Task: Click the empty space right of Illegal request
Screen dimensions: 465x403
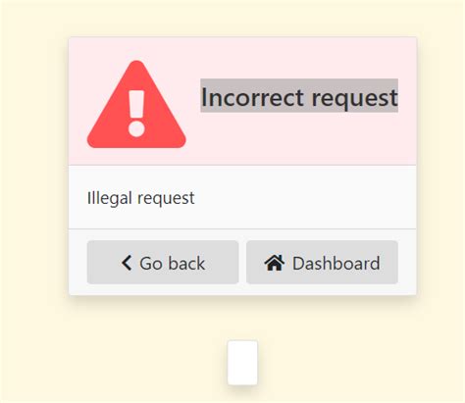Action: [304, 198]
